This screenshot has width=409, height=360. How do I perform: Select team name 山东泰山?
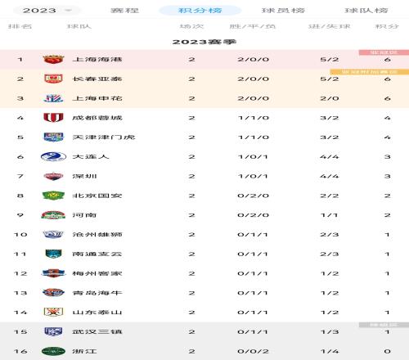97,313
